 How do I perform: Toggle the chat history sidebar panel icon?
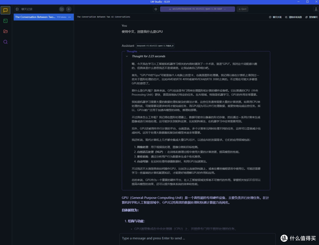17,9
